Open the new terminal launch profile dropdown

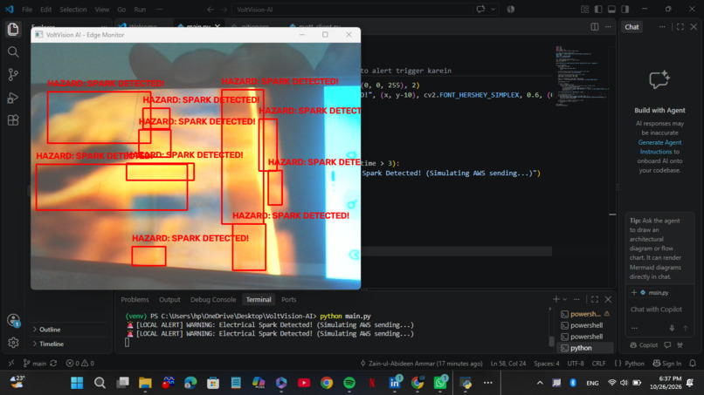click(565, 299)
